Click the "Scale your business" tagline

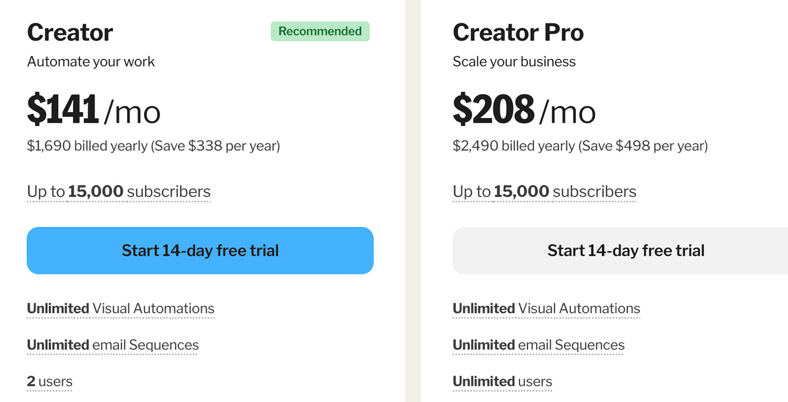tap(514, 62)
